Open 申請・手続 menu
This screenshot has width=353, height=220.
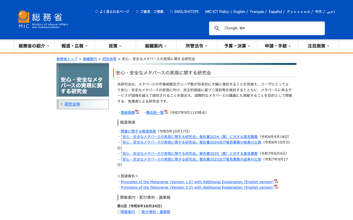pyautogui.click(x=278, y=46)
